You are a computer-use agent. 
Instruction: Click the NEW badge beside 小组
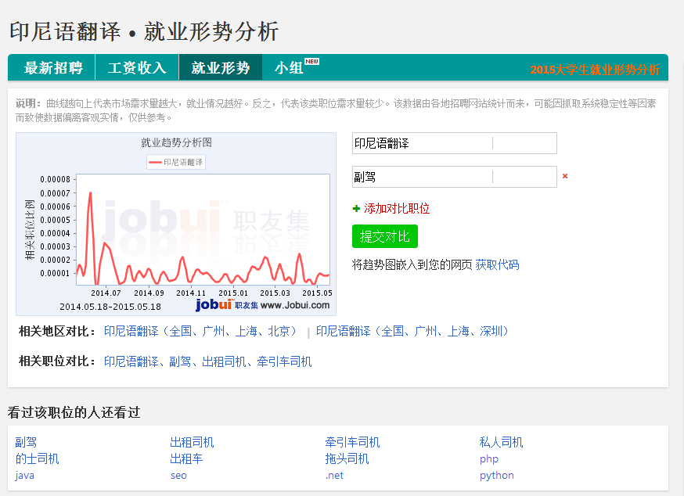pos(312,61)
